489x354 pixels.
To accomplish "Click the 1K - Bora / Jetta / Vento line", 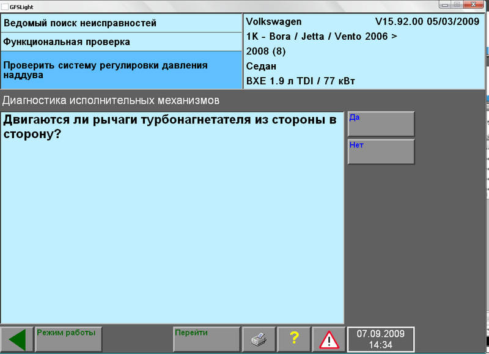I will pyautogui.click(x=322, y=37).
